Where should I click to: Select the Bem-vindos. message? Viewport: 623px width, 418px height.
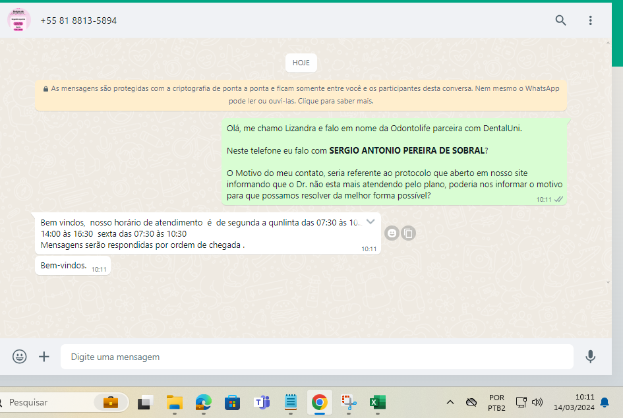pyautogui.click(x=73, y=266)
